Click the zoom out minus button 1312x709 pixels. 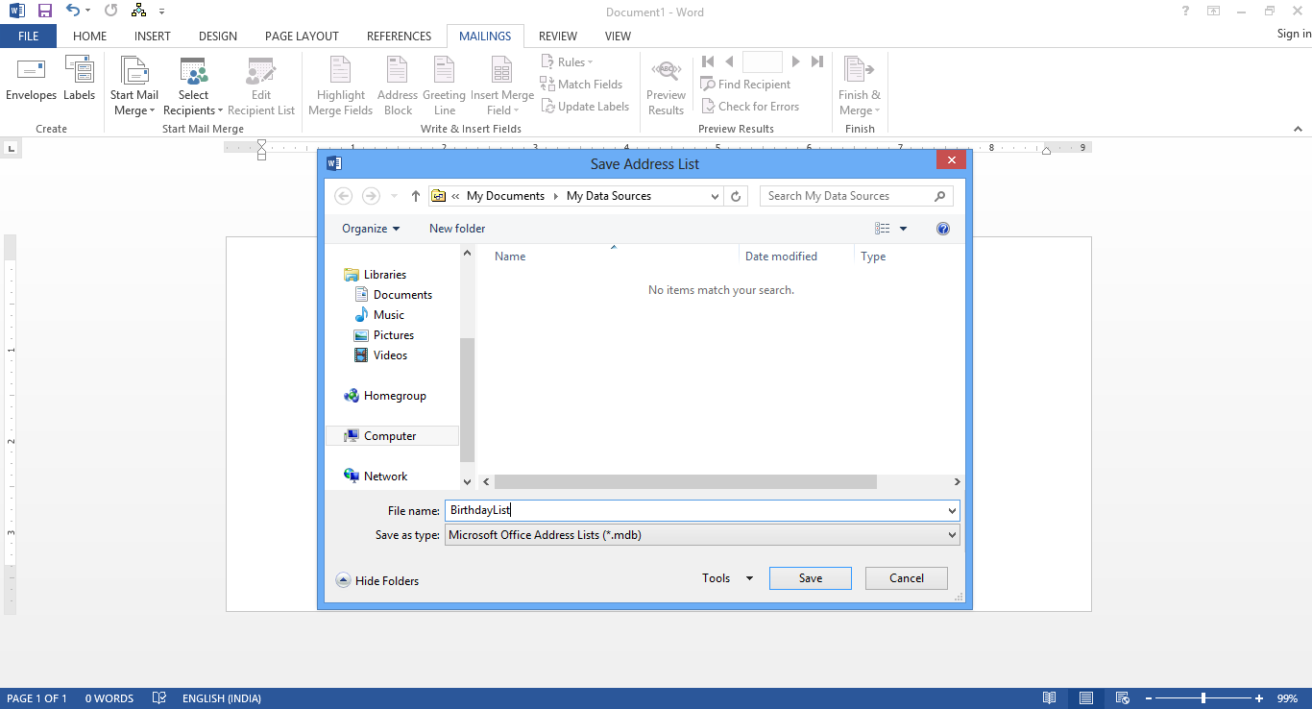[1148, 698]
